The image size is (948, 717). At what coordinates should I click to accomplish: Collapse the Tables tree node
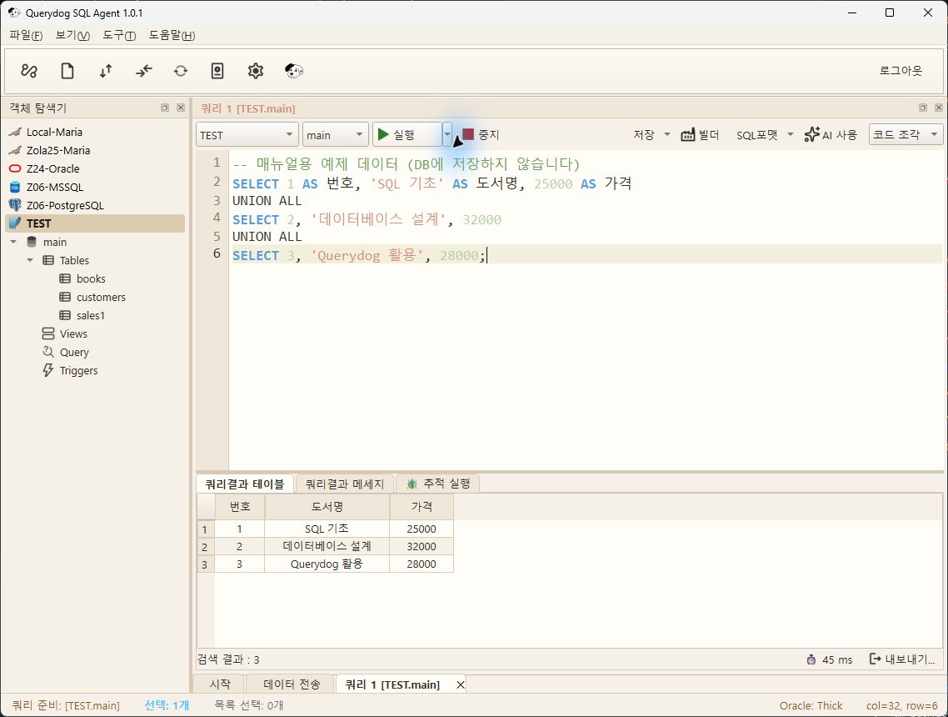(x=30, y=260)
